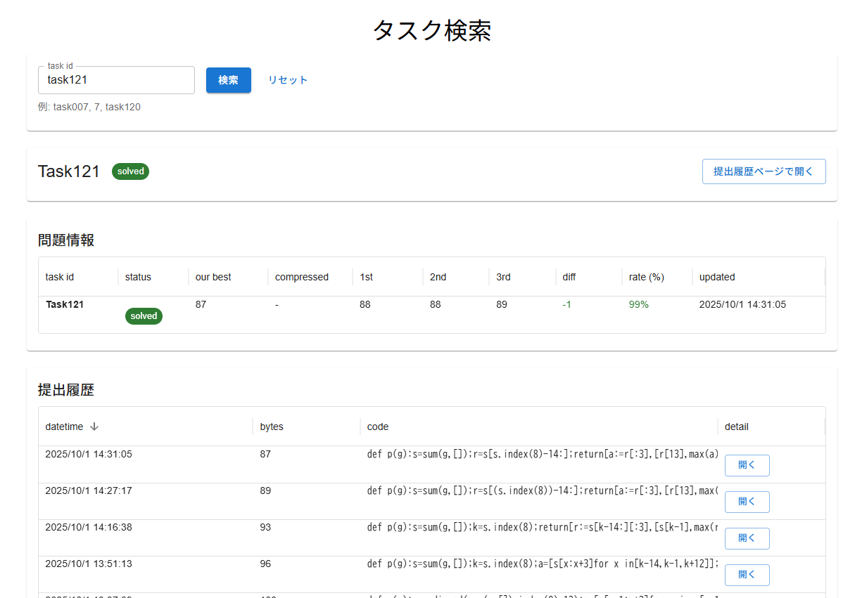Click the detail column header

771,427
